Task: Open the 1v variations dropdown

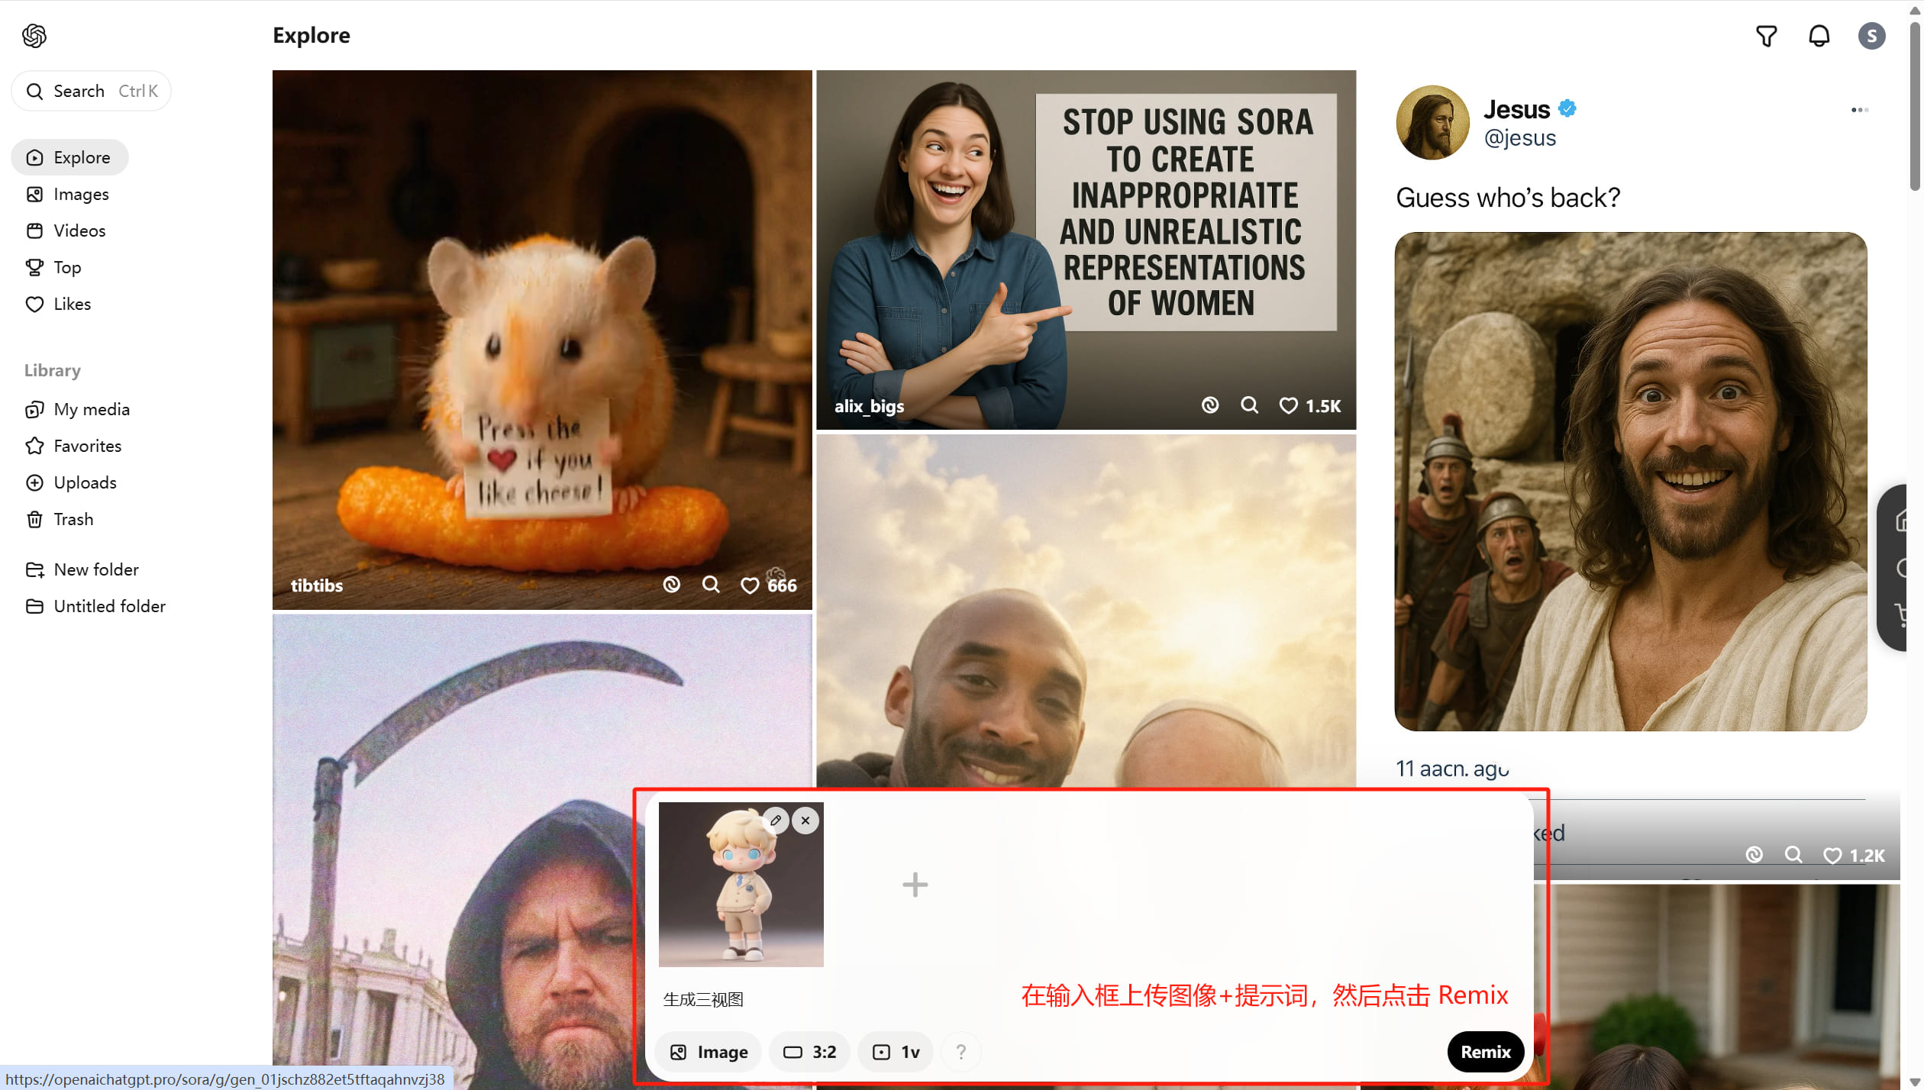Action: tap(896, 1052)
